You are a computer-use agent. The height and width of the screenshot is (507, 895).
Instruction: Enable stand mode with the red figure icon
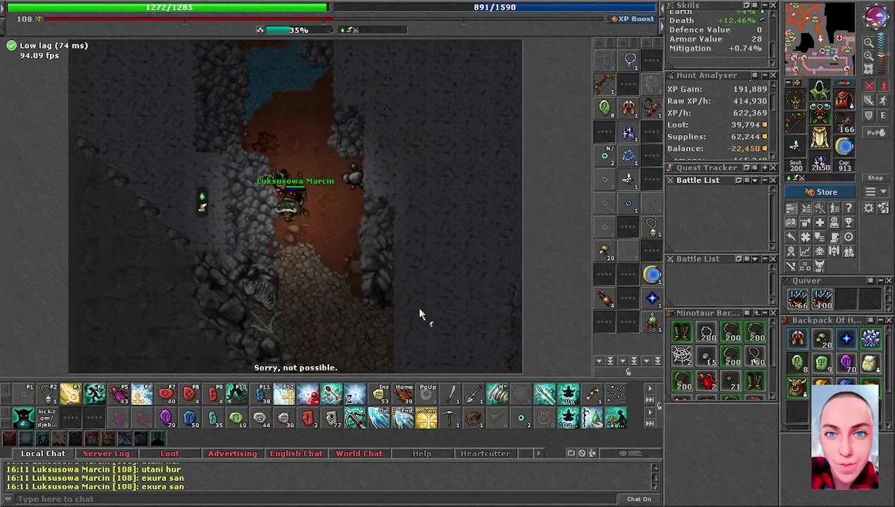click(884, 85)
